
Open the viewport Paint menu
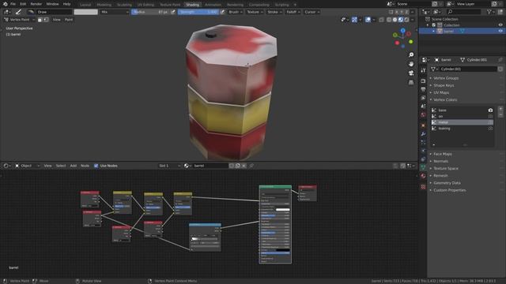pos(69,20)
